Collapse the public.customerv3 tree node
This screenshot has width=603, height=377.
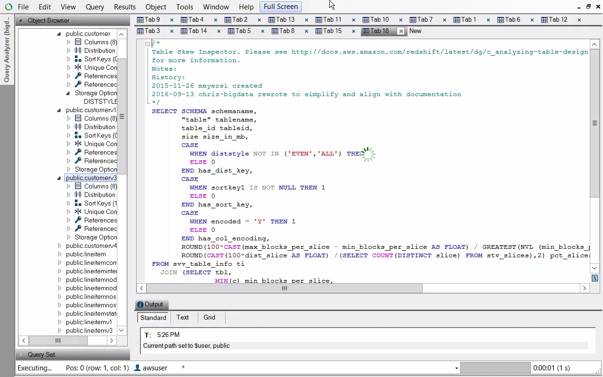click(59, 178)
